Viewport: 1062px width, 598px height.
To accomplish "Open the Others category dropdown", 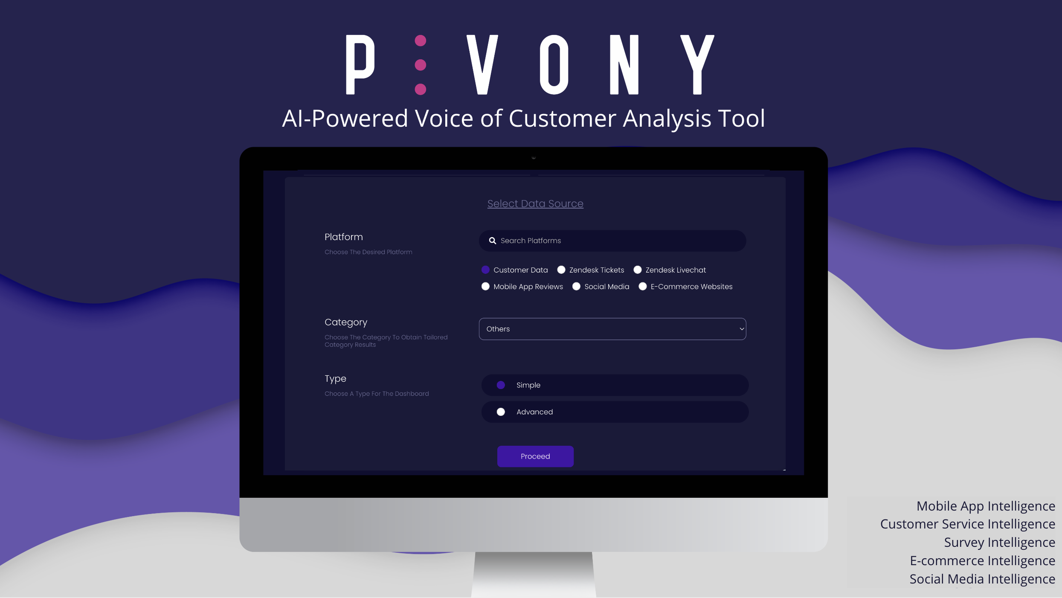I will click(x=613, y=328).
